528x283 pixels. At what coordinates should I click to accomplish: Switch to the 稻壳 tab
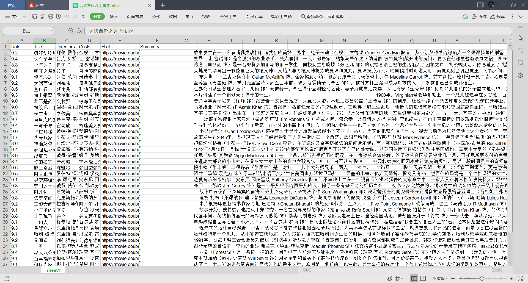click(x=47, y=5)
